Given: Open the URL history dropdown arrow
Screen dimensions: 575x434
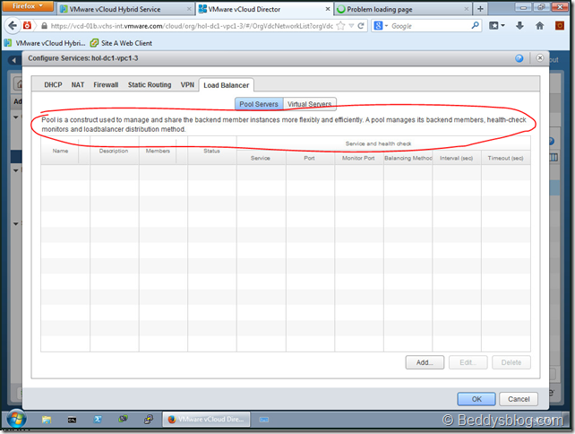Looking at the screenshot, I should coord(351,26).
